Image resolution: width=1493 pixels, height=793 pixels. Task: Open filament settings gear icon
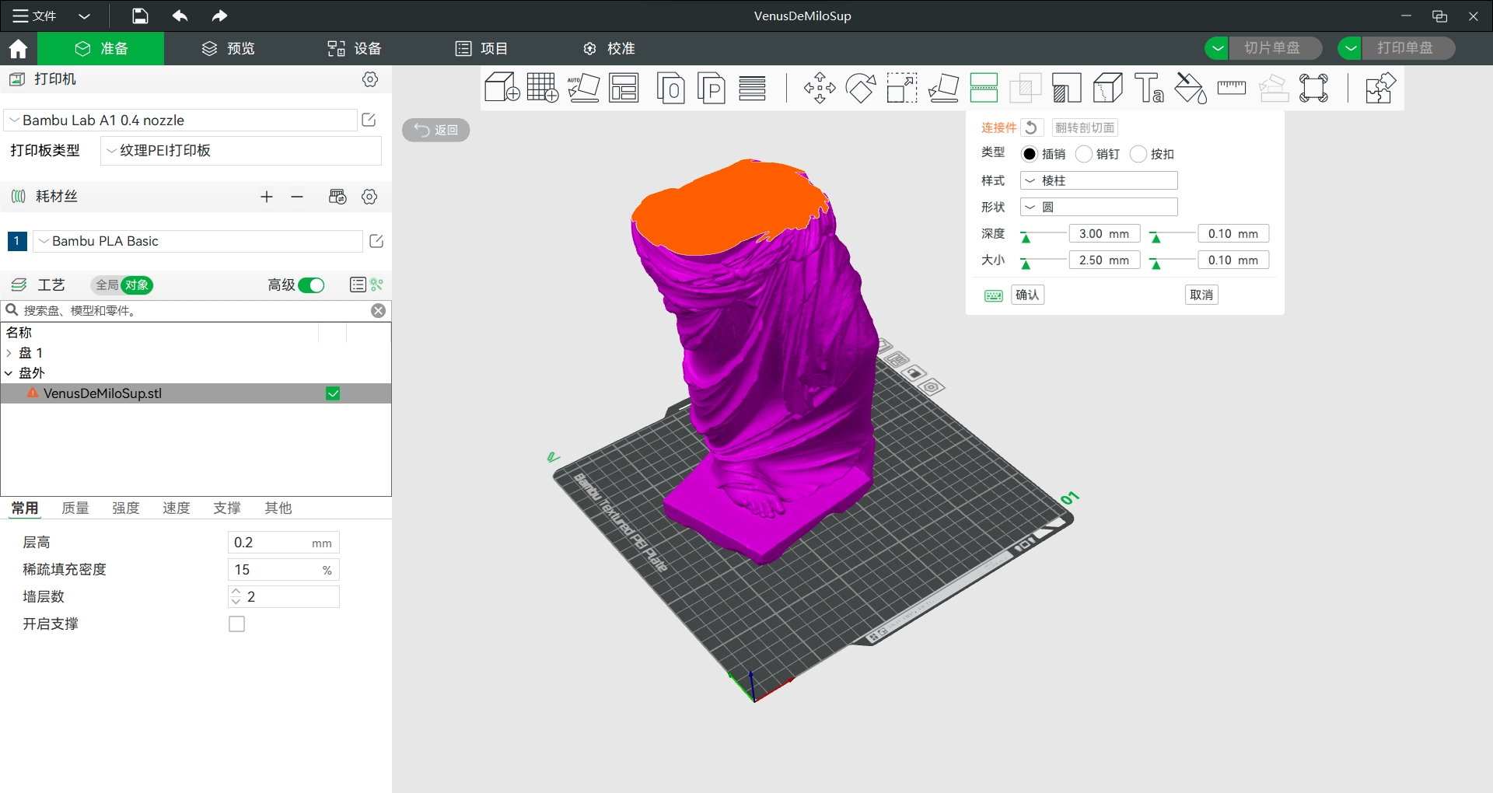[370, 197]
